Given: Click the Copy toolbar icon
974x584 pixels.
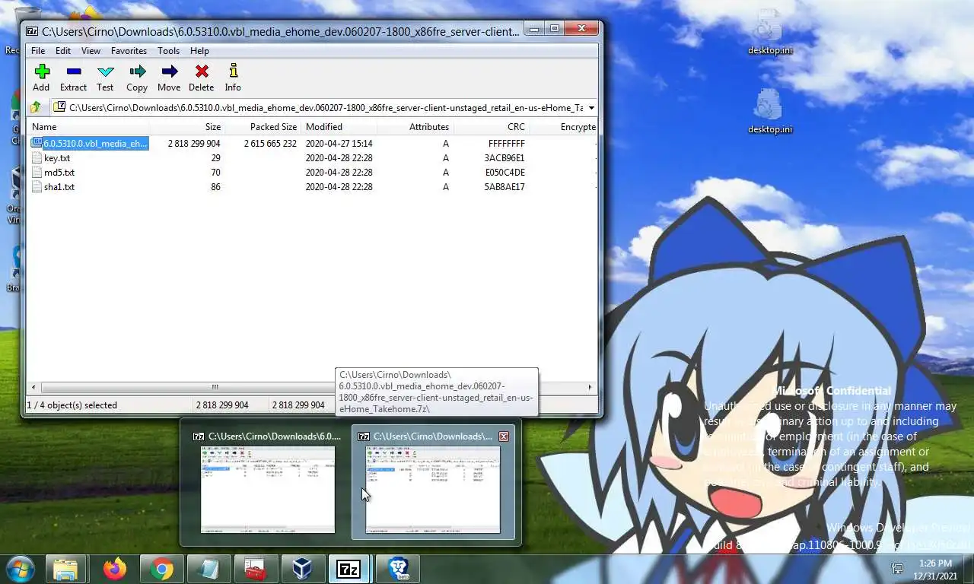Looking at the screenshot, I should click(137, 78).
